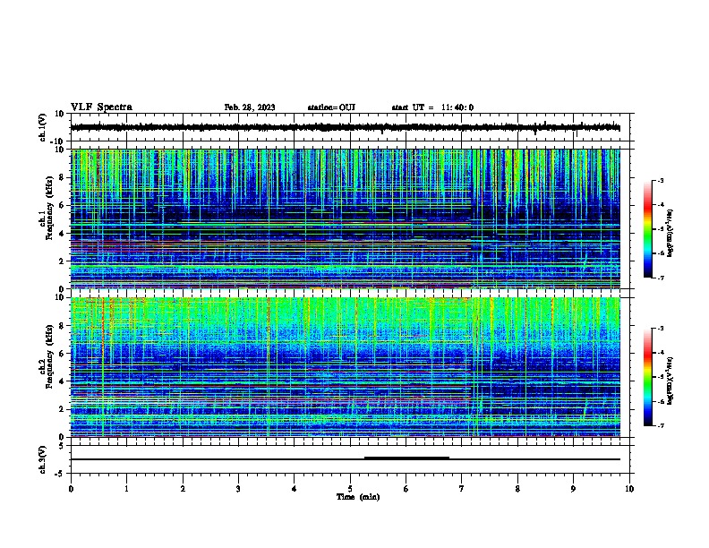Click the log(PSD) label beside ch.1 color bar
This screenshot has width=709, height=548.
[x=671, y=234]
